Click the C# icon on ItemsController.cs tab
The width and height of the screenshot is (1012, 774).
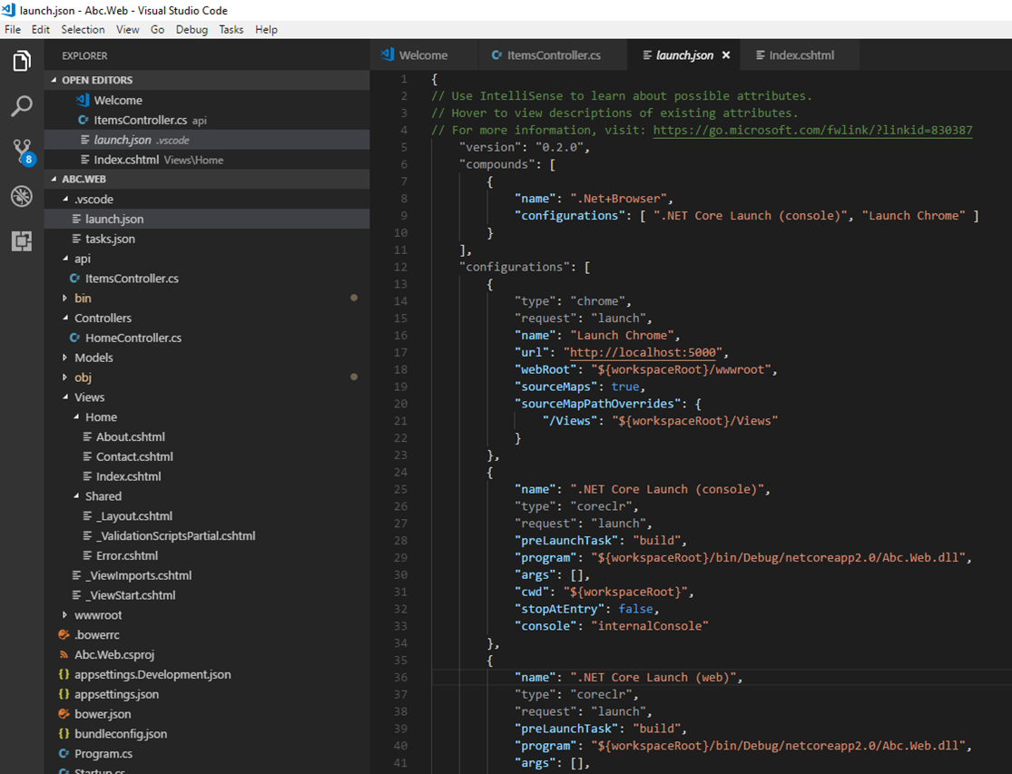click(496, 55)
